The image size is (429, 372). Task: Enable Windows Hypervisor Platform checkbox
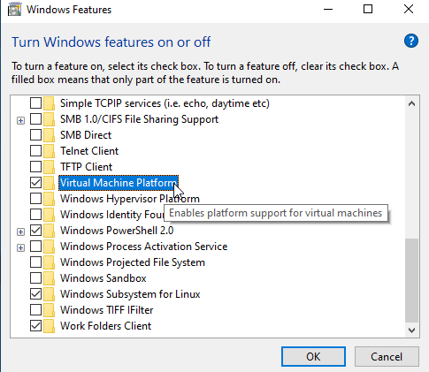tap(35, 199)
